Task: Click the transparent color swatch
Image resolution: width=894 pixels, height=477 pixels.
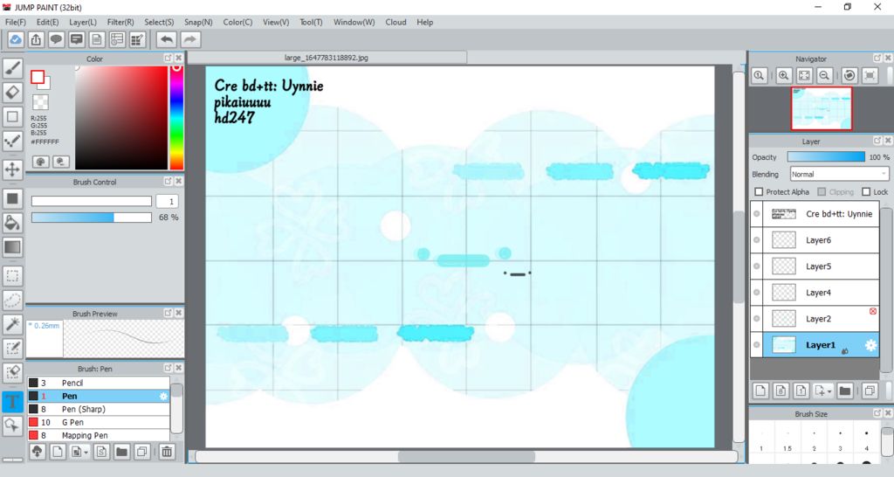Action: click(x=40, y=102)
